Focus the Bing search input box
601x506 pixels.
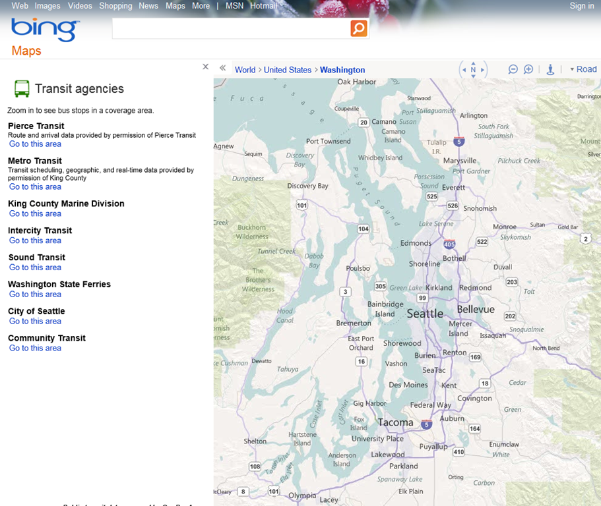231,28
